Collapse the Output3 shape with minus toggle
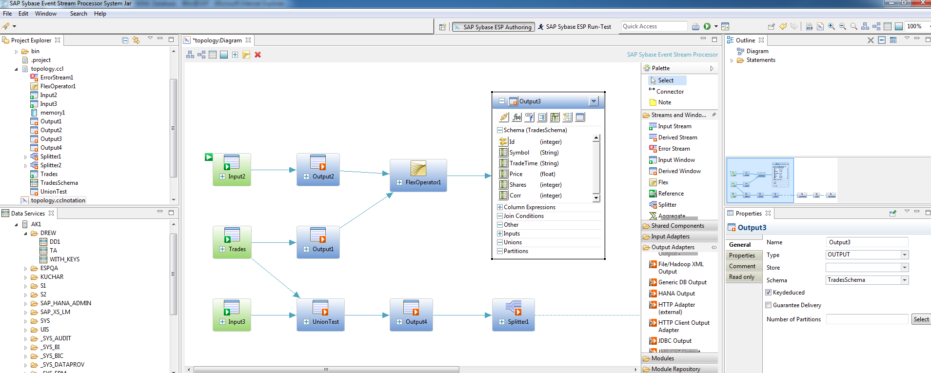Image resolution: width=931 pixels, height=373 pixels. click(x=501, y=101)
